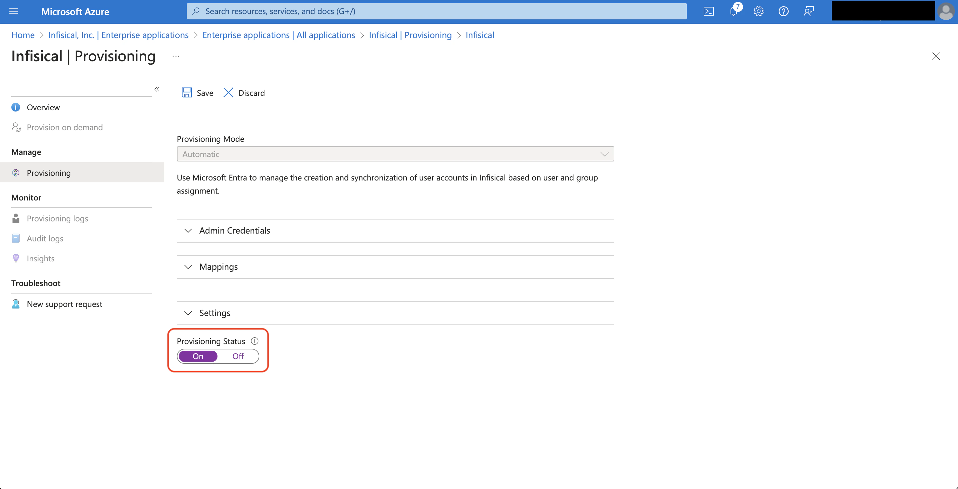Screen dimensions: 958x489
Task: Click the Audit logs icon
Action: coord(16,238)
